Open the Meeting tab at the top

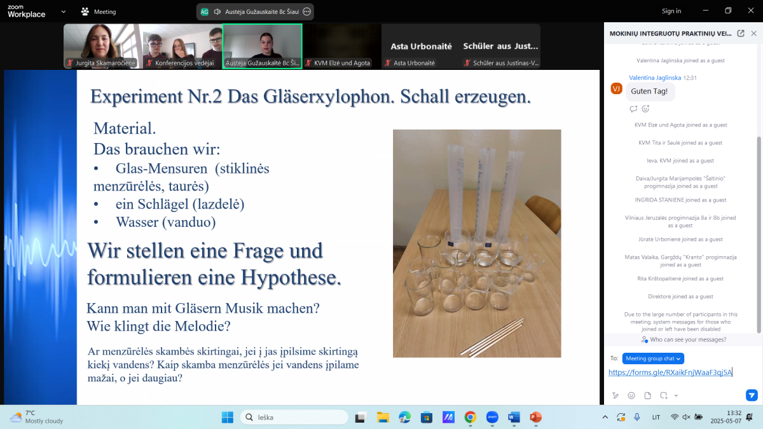[99, 11]
